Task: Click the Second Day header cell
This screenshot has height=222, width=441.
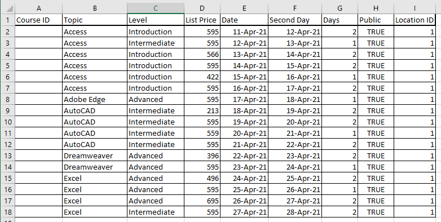Action: pos(295,20)
